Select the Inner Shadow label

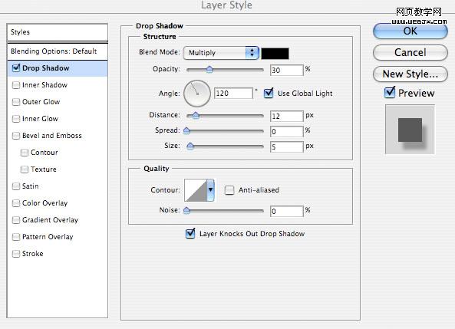45,85
